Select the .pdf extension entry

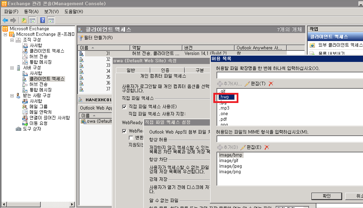tap(223, 119)
